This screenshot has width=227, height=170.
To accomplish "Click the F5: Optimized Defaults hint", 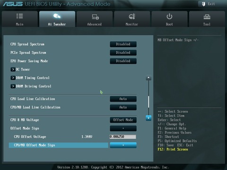I will pos(177,141).
